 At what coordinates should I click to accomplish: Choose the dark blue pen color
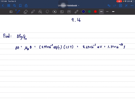tap(84, 12)
